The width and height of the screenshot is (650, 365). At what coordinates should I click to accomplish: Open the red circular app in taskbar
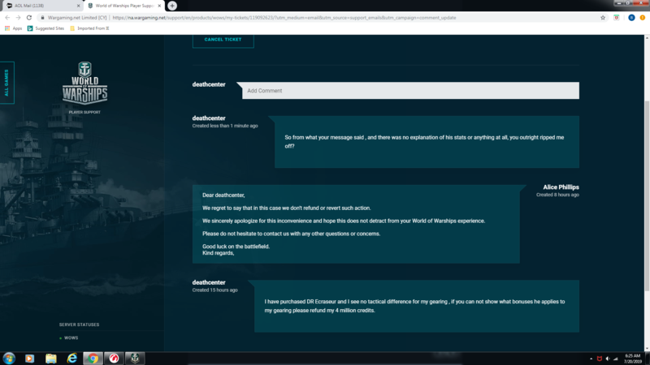pos(114,359)
